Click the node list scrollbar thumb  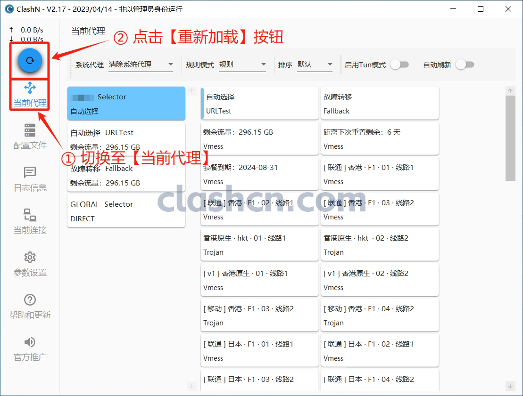[x=510, y=138]
